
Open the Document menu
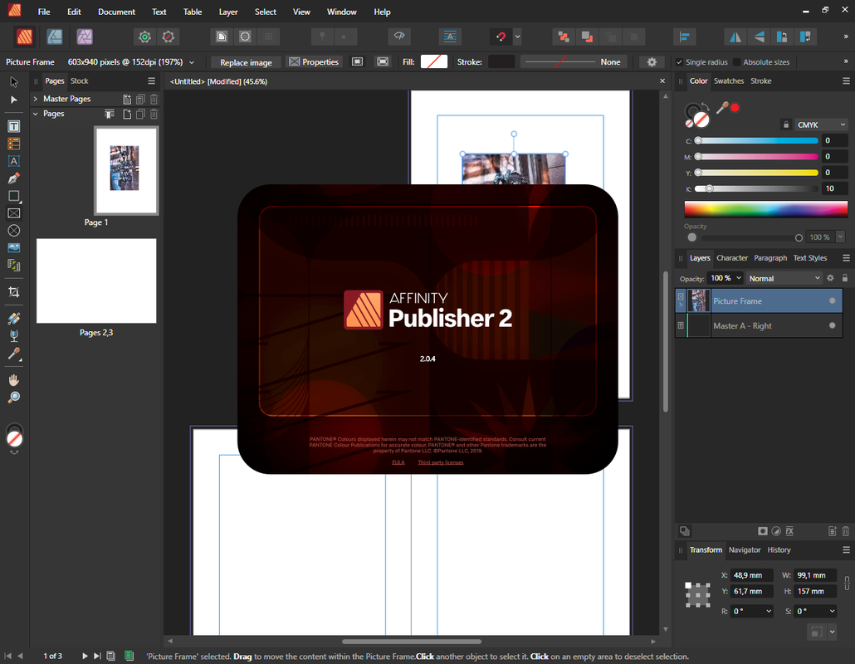point(116,12)
